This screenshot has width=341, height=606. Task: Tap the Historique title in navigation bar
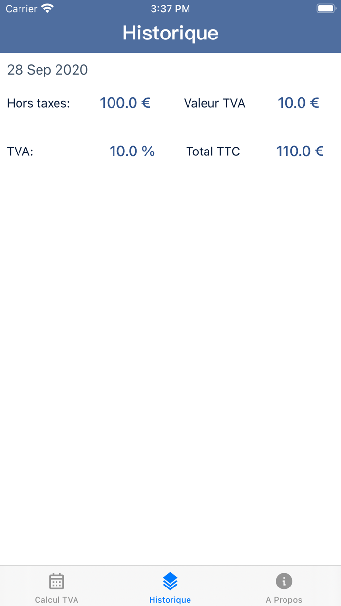coord(170,33)
